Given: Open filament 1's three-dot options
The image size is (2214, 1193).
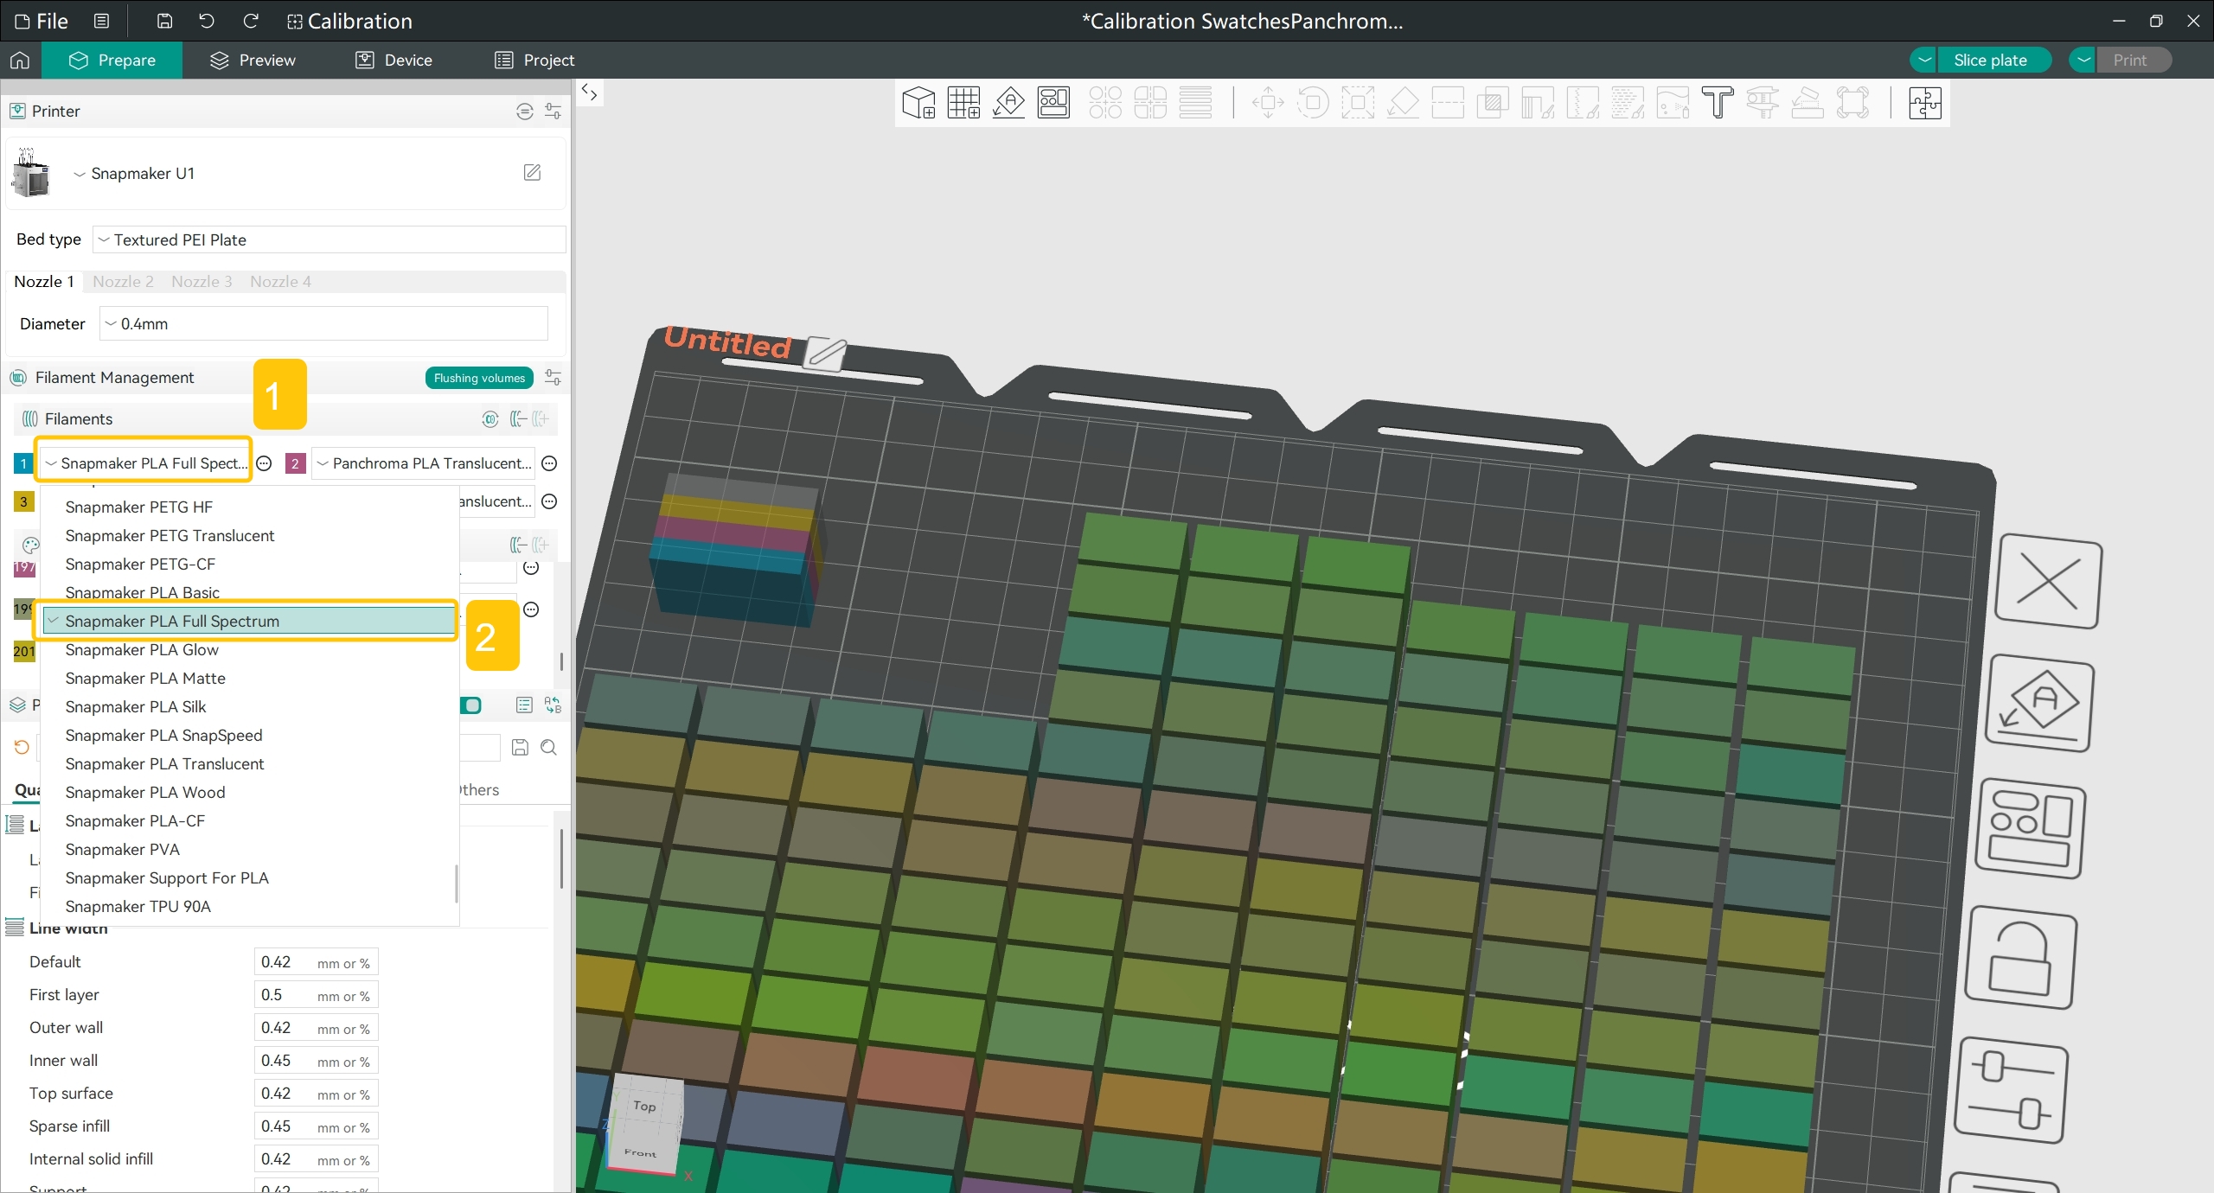Looking at the screenshot, I should [x=265, y=464].
